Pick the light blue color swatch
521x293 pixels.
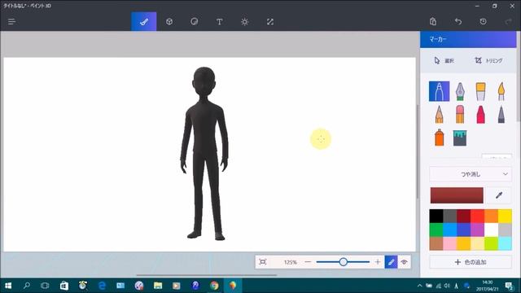pos(450,230)
